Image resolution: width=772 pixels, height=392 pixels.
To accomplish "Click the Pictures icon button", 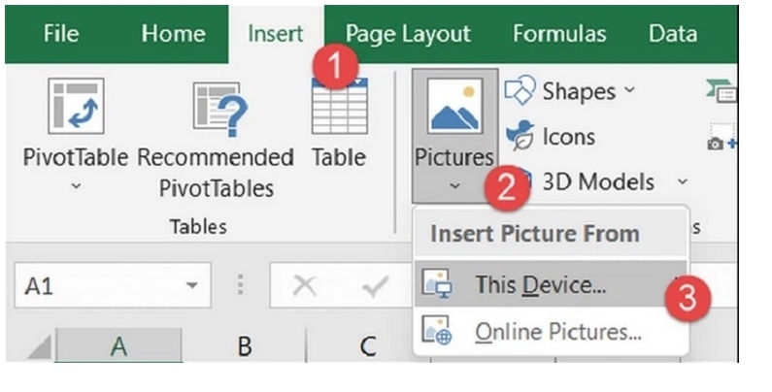I will (x=453, y=109).
